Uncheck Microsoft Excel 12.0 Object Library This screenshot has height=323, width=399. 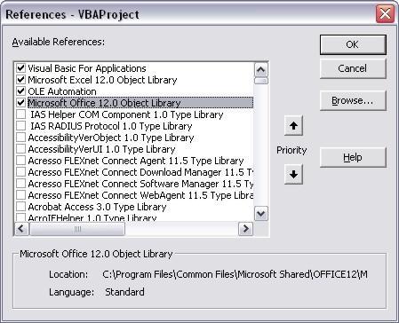tap(20, 80)
